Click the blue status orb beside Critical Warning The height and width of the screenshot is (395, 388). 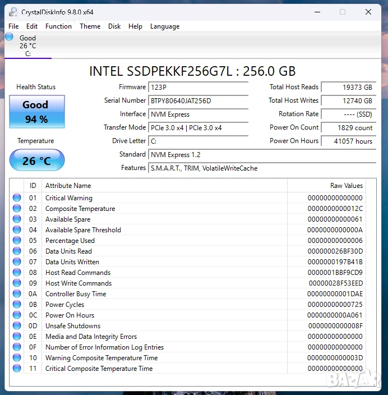click(x=17, y=198)
